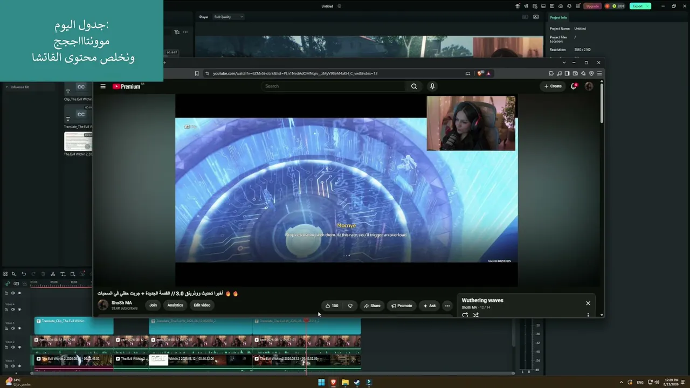This screenshot has height=388, width=690.
Task: Select Influence Kit in the left sidebar
Action: pyautogui.click(x=19, y=87)
